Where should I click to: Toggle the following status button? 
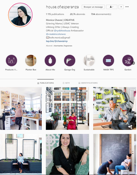tap(112, 7)
